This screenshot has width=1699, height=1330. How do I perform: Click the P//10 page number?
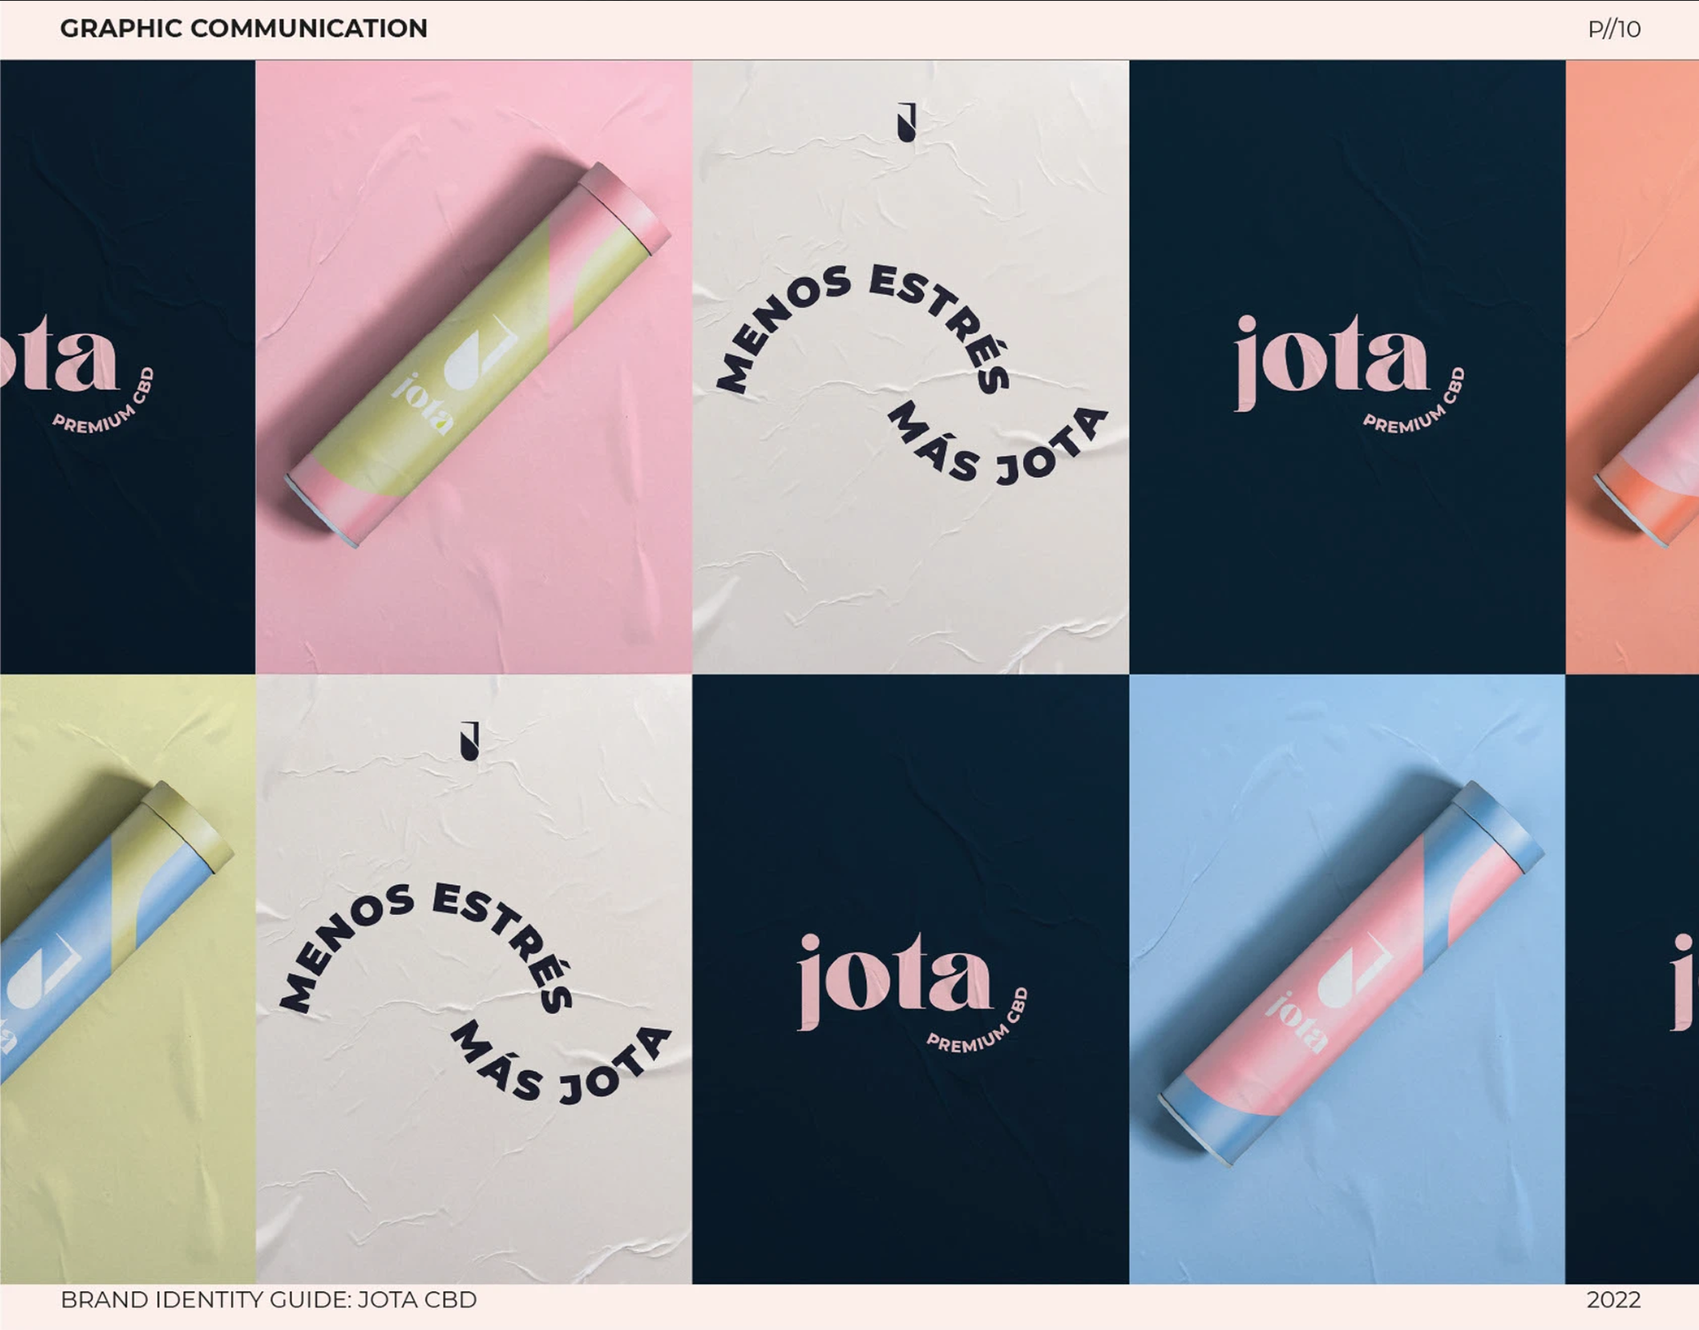click(x=1614, y=29)
